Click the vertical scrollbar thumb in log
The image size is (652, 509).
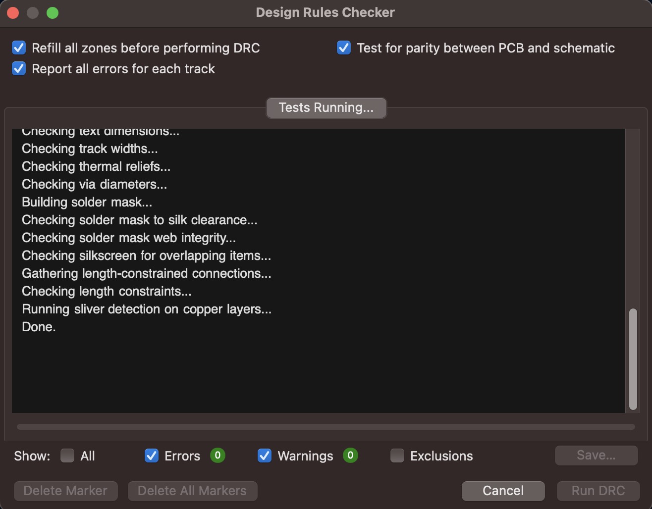point(633,359)
